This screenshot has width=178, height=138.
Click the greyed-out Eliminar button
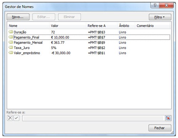click(69, 17)
